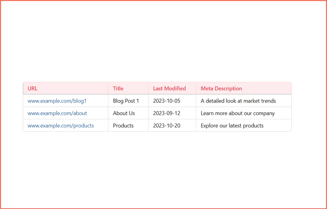The image size is (327, 209).
Task: Click the Products table row
Action: (x=157, y=125)
